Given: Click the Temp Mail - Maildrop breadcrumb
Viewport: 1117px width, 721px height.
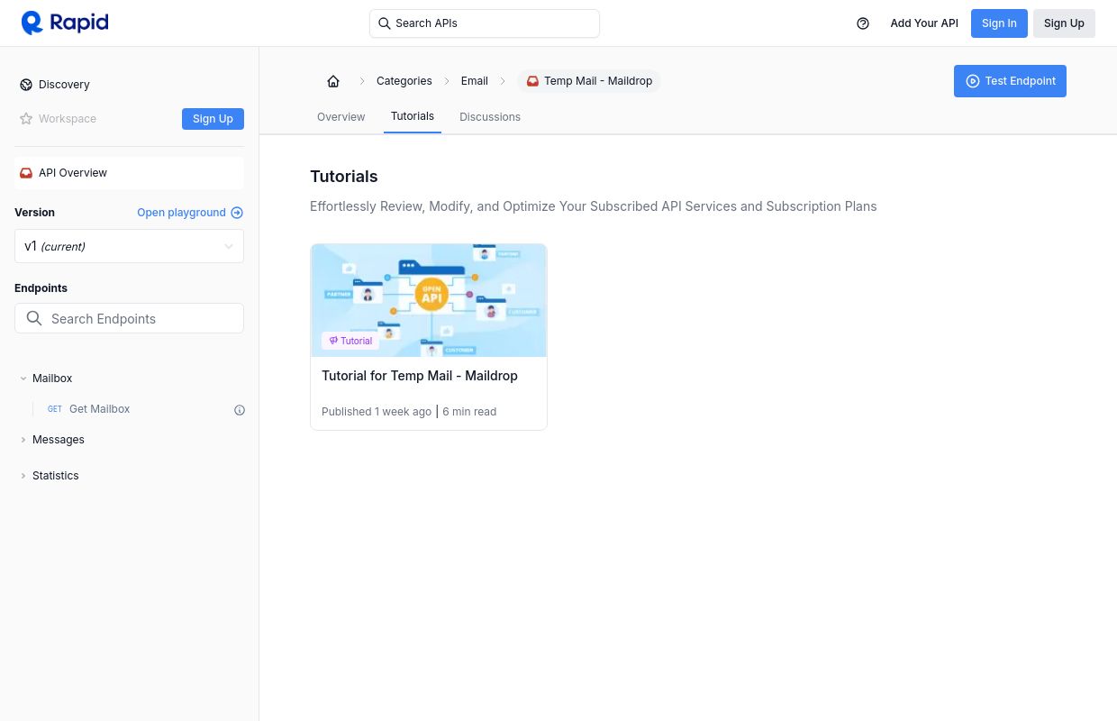Looking at the screenshot, I should pyautogui.click(x=589, y=81).
